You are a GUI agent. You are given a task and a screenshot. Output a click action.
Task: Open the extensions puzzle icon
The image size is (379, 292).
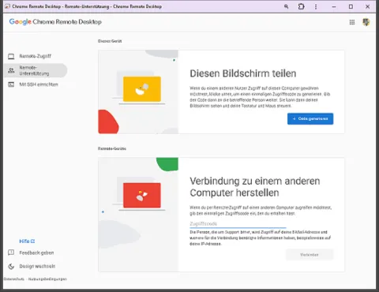301,6
